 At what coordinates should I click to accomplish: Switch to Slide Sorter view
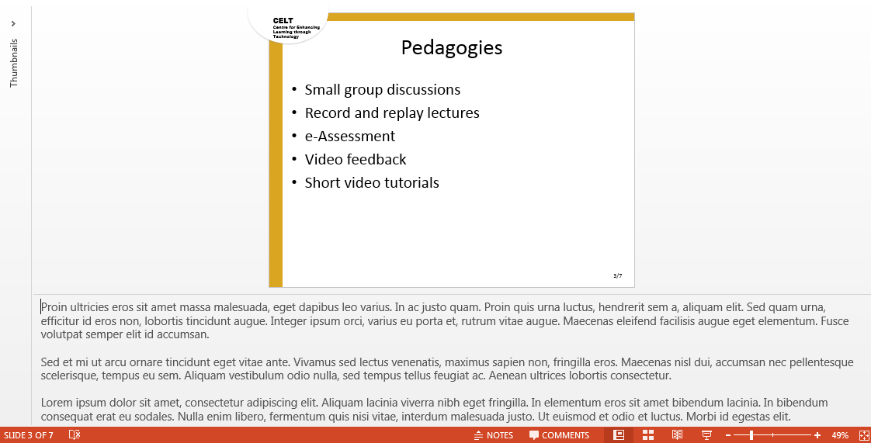tap(647, 435)
